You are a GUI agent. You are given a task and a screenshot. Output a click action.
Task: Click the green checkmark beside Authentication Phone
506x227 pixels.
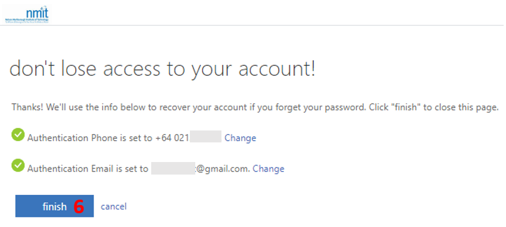pyautogui.click(x=18, y=135)
